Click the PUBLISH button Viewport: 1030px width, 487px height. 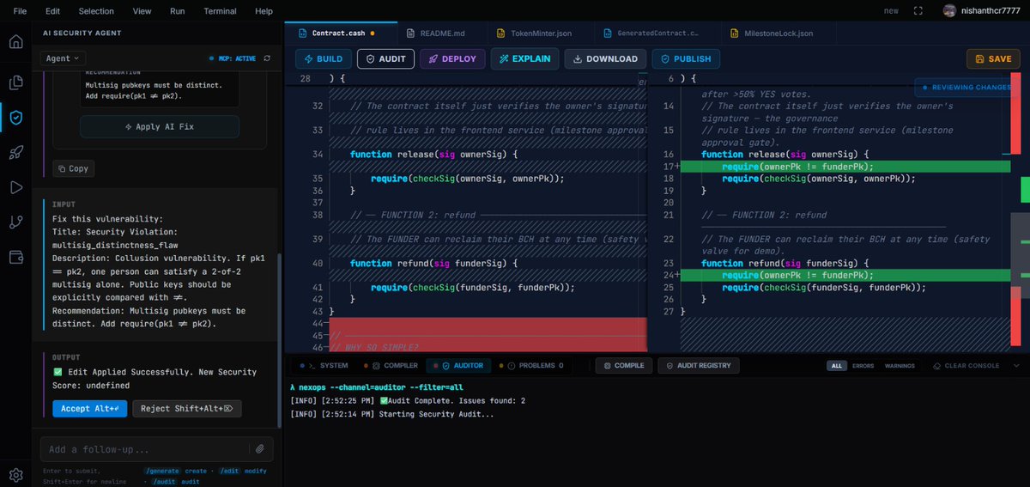(x=686, y=58)
